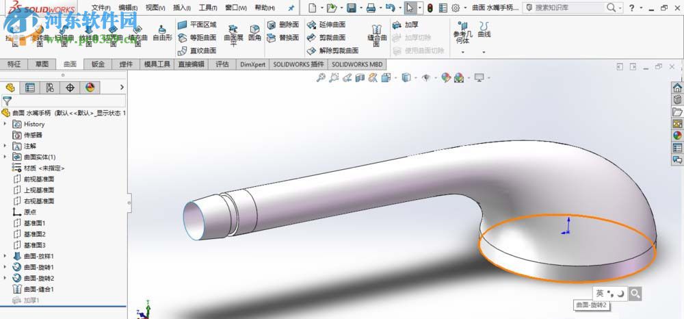Open the Home resources icon in task pane
The width and height of the screenshot is (684, 319).
point(677,88)
